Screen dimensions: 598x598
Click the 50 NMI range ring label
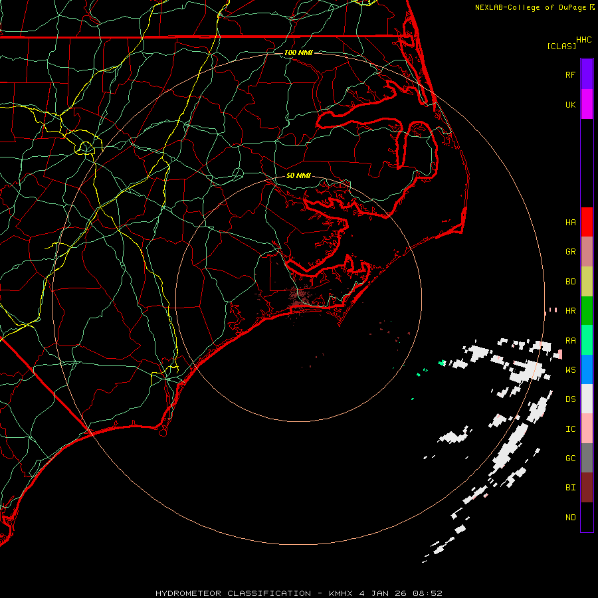[298, 175]
